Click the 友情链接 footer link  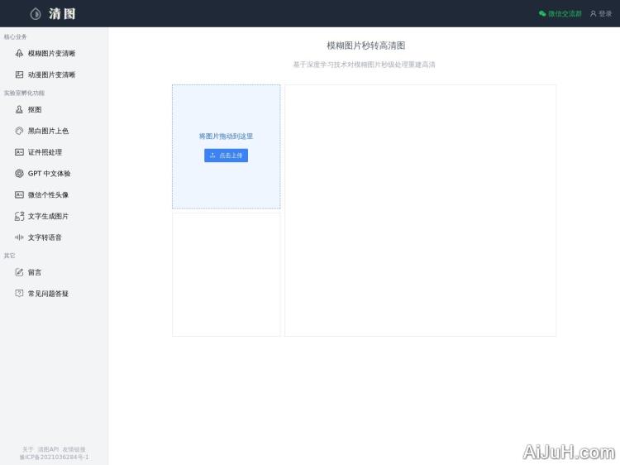click(x=74, y=449)
